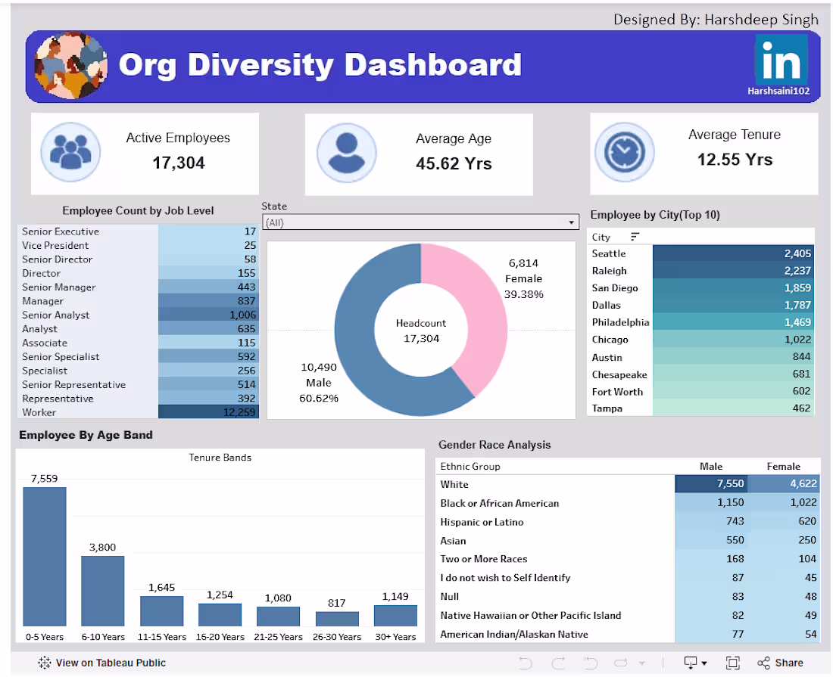Click the Male column header
The width and height of the screenshot is (833, 677).
click(711, 467)
